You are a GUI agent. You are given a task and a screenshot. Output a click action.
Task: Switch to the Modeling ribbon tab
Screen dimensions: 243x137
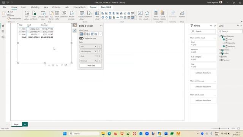(x=35, y=7)
